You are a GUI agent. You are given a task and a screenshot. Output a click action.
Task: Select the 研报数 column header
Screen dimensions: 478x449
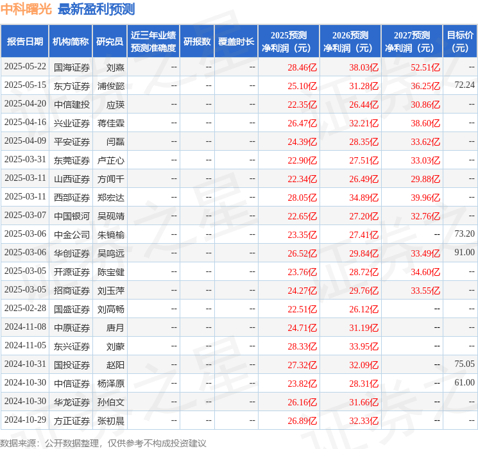pos(197,42)
